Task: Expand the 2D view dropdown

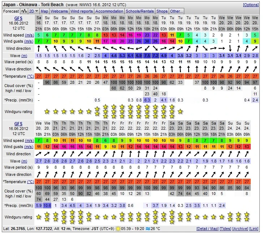Action: pos(34,11)
